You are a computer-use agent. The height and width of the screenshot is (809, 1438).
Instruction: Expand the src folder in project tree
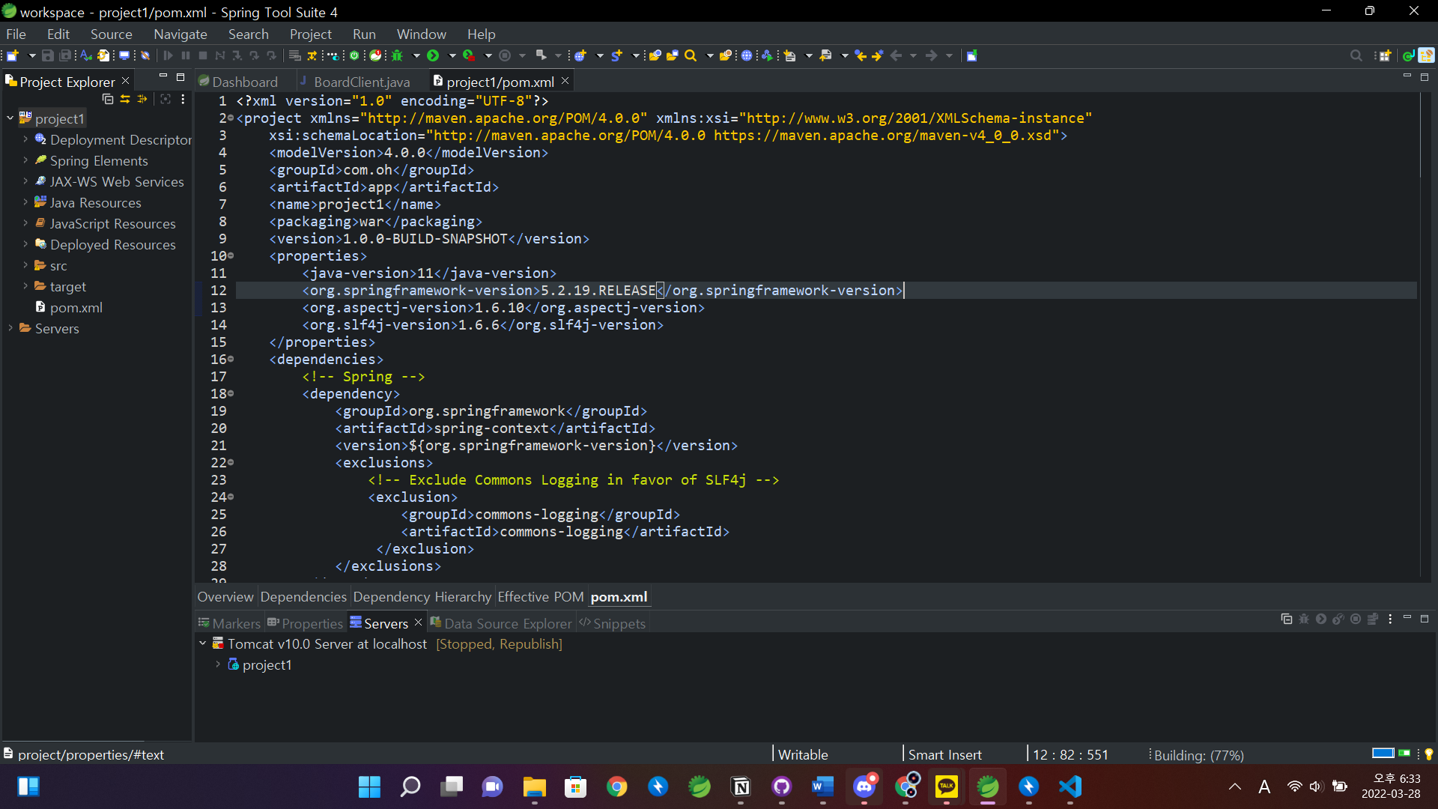point(25,265)
